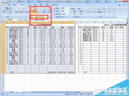Image resolution: width=129 pixels, height=96 pixels.
Task: Toggle Headings Print (打印) checkbox
Action: (x=79, y=14)
